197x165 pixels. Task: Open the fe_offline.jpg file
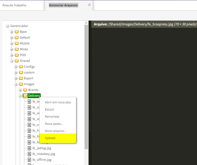[x=42, y=160]
